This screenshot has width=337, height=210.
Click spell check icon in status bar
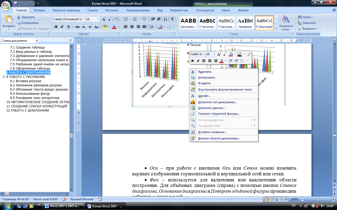click(64, 199)
